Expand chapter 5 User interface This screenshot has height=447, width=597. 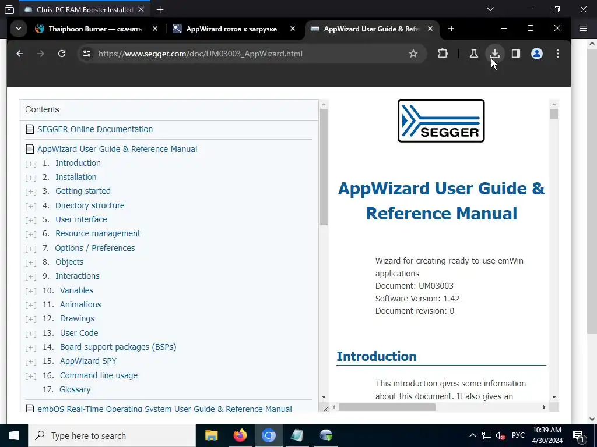pos(31,221)
